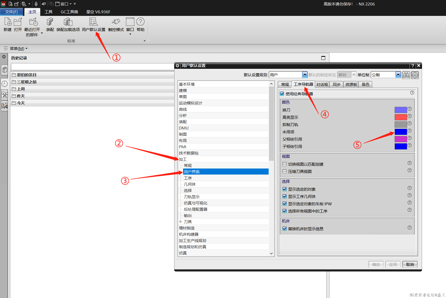The height and width of the screenshot is (298, 446).
Task: Switch to the 对话框 dialog tab
Action: point(322,84)
